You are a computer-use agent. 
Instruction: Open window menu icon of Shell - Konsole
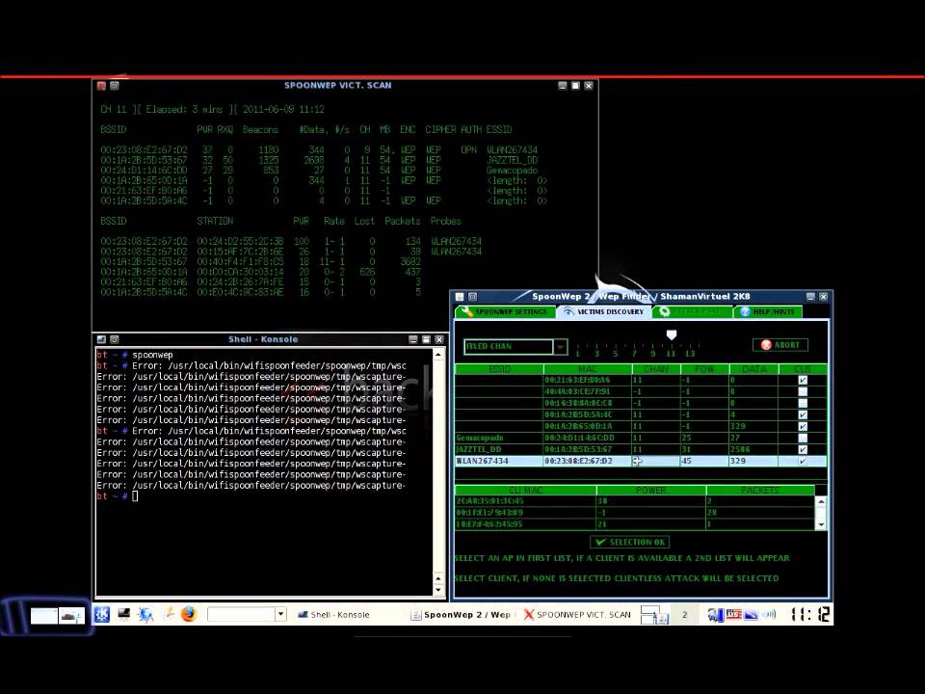tap(101, 339)
